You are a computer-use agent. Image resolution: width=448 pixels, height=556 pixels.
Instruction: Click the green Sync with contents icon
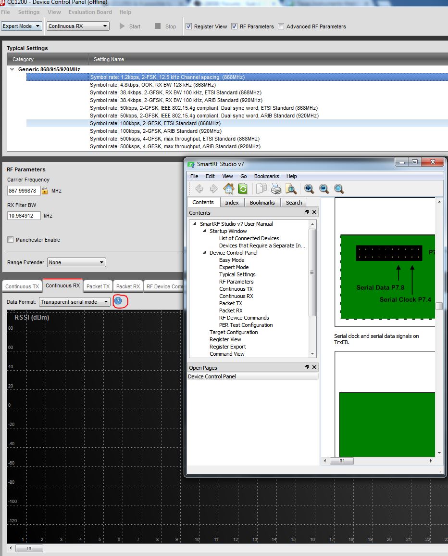tap(243, 189)
